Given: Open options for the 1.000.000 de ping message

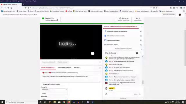Looking at the screenshot, I should pos(140,83).
